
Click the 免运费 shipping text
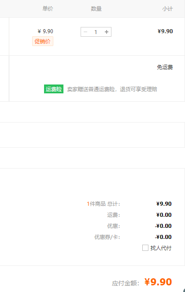[x=165, y=67]
